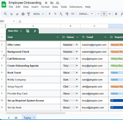Decrease the font size
Viewport: 123px width, 120px height.
98,14
